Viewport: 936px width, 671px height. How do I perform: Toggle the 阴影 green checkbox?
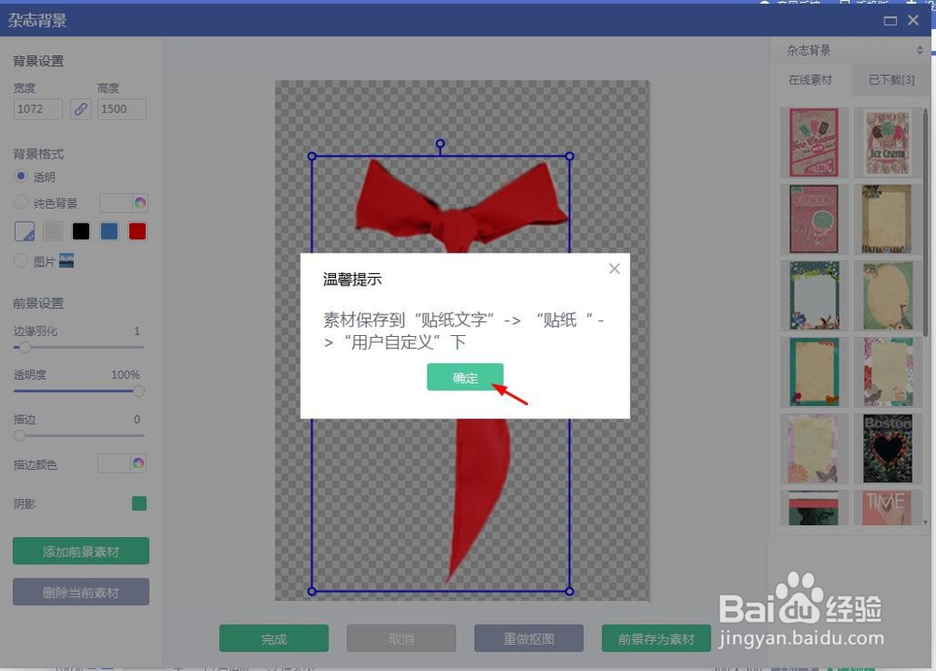[139, 503]
